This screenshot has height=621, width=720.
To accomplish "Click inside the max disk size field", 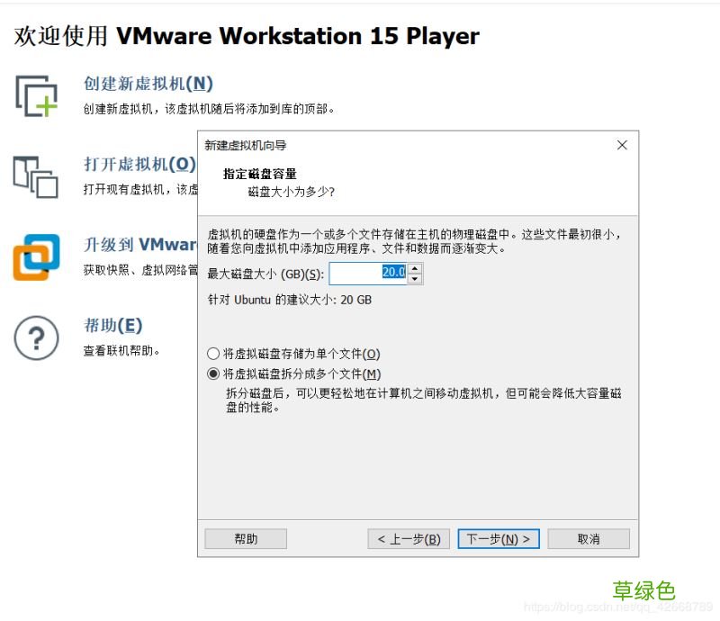I will (x=368, y=273).
